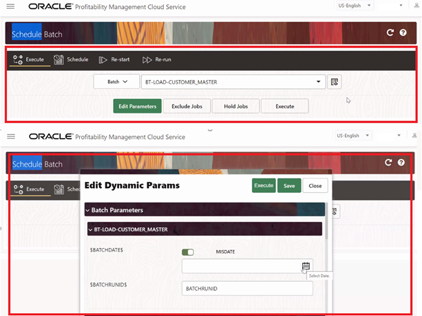Click user profile icon in bottom header
The height and width of the screenshot is (316, 422).
tap(414, 135)
